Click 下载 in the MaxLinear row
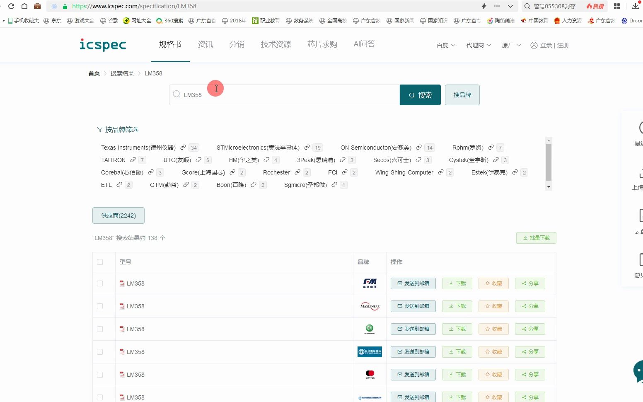Viewport: 643px width, 402px height. pyautogui.click(x=457, y=306)
